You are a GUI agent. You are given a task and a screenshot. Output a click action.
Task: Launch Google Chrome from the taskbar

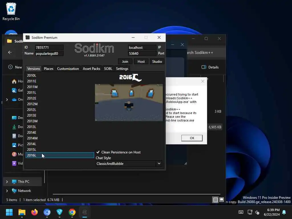[x=72, y=212]
